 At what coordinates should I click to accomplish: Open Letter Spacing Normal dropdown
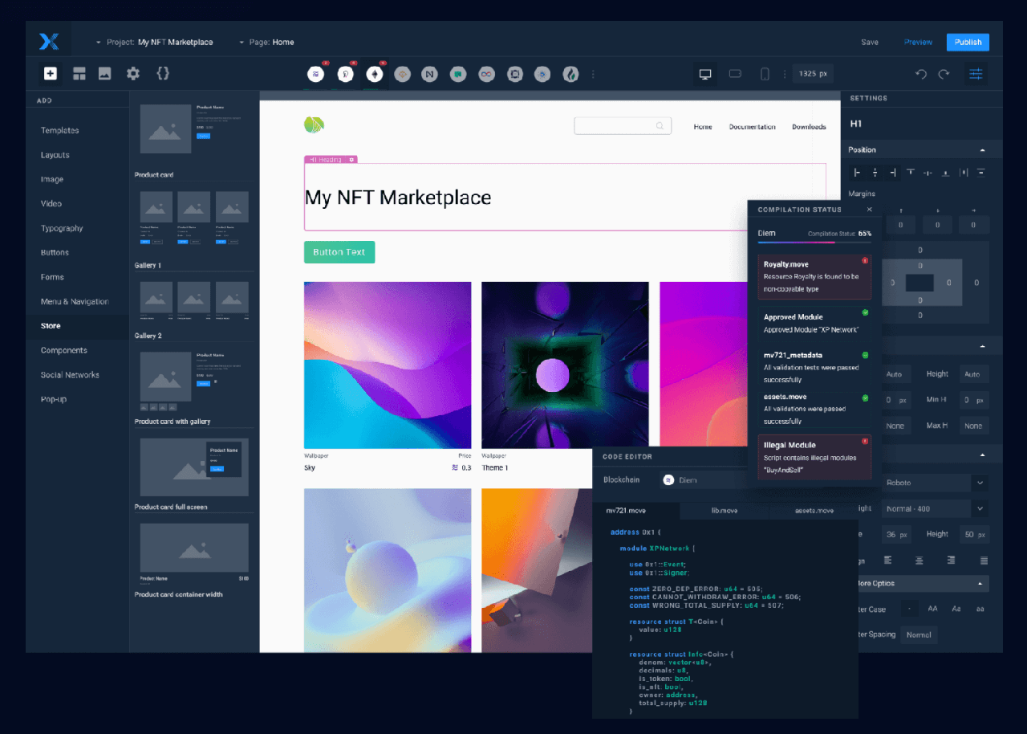tap(919, 634)
